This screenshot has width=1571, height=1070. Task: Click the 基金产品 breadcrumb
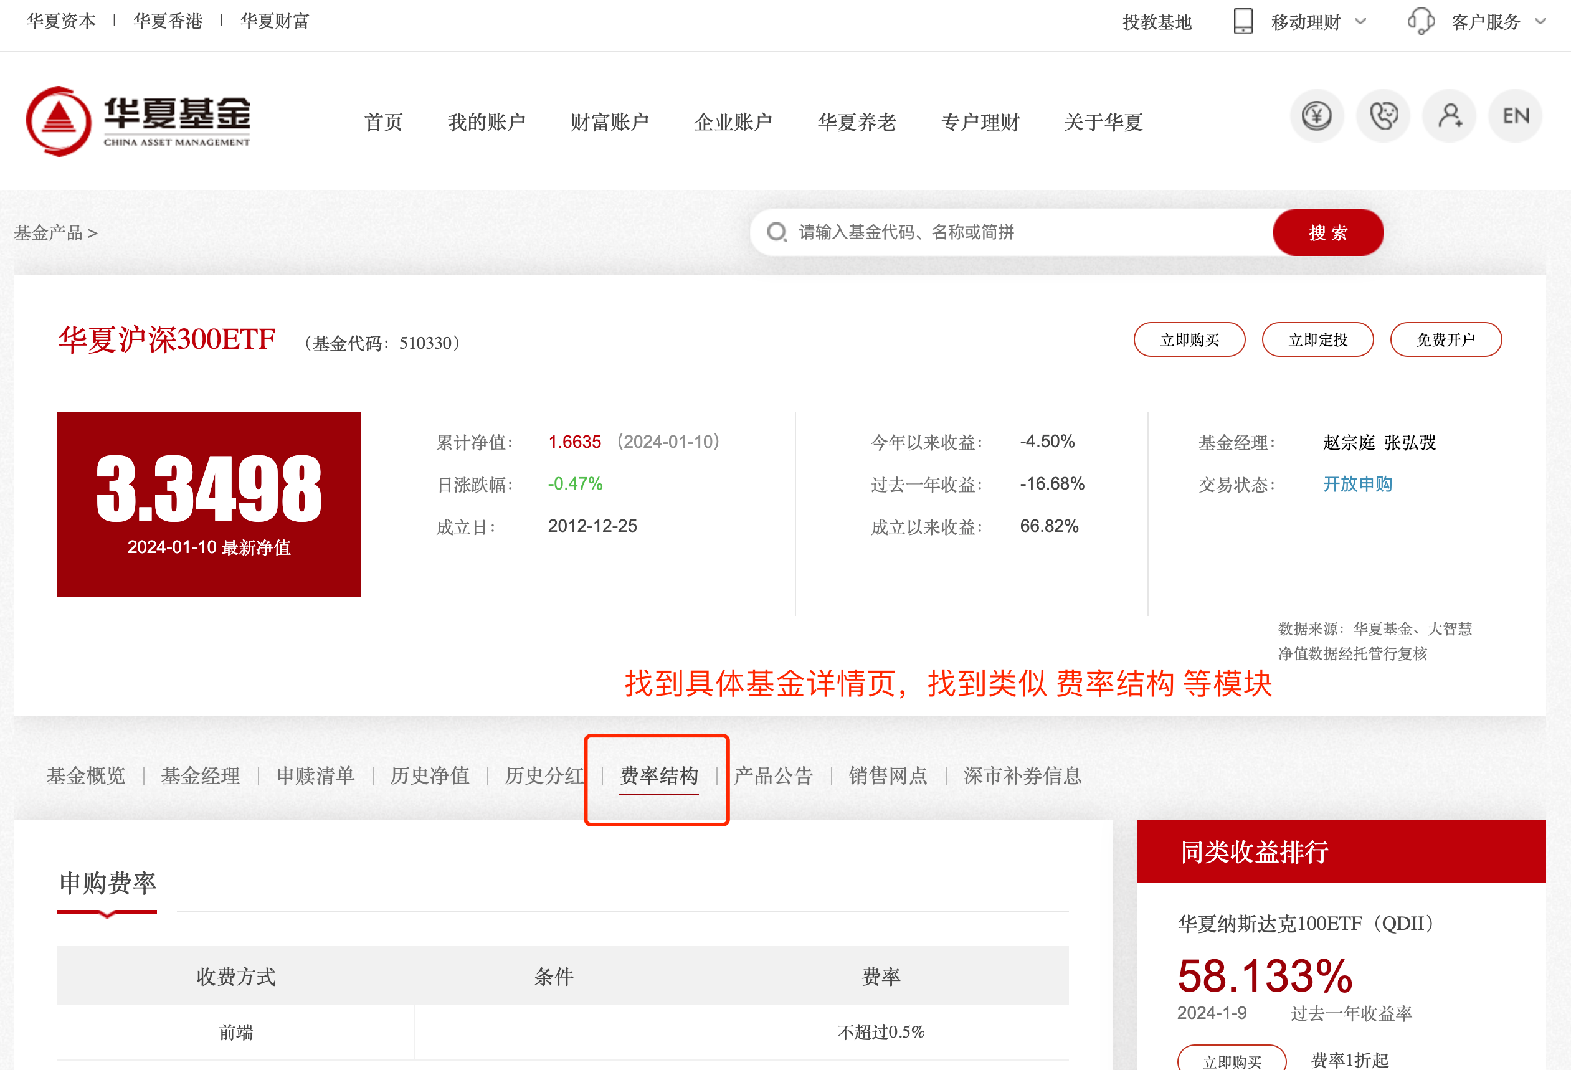pyautogui.click(x=49, y=232)
